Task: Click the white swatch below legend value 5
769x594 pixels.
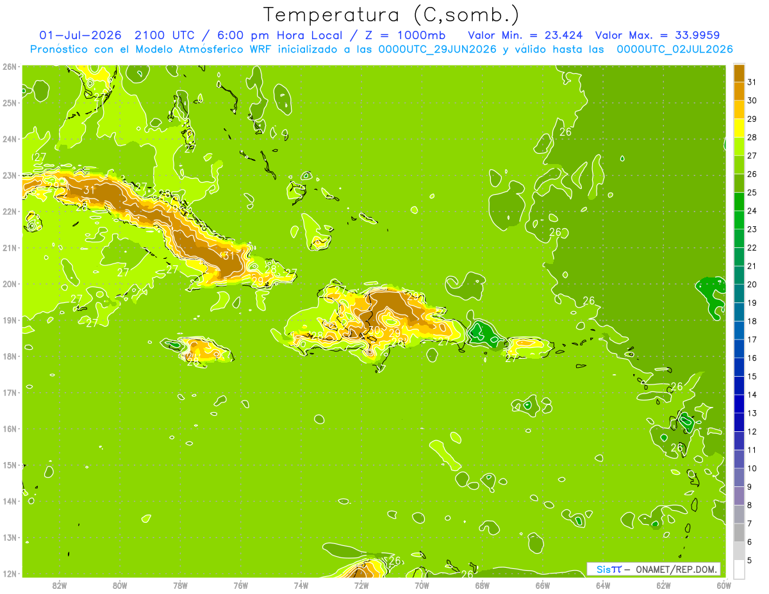Action: [738, 569]
